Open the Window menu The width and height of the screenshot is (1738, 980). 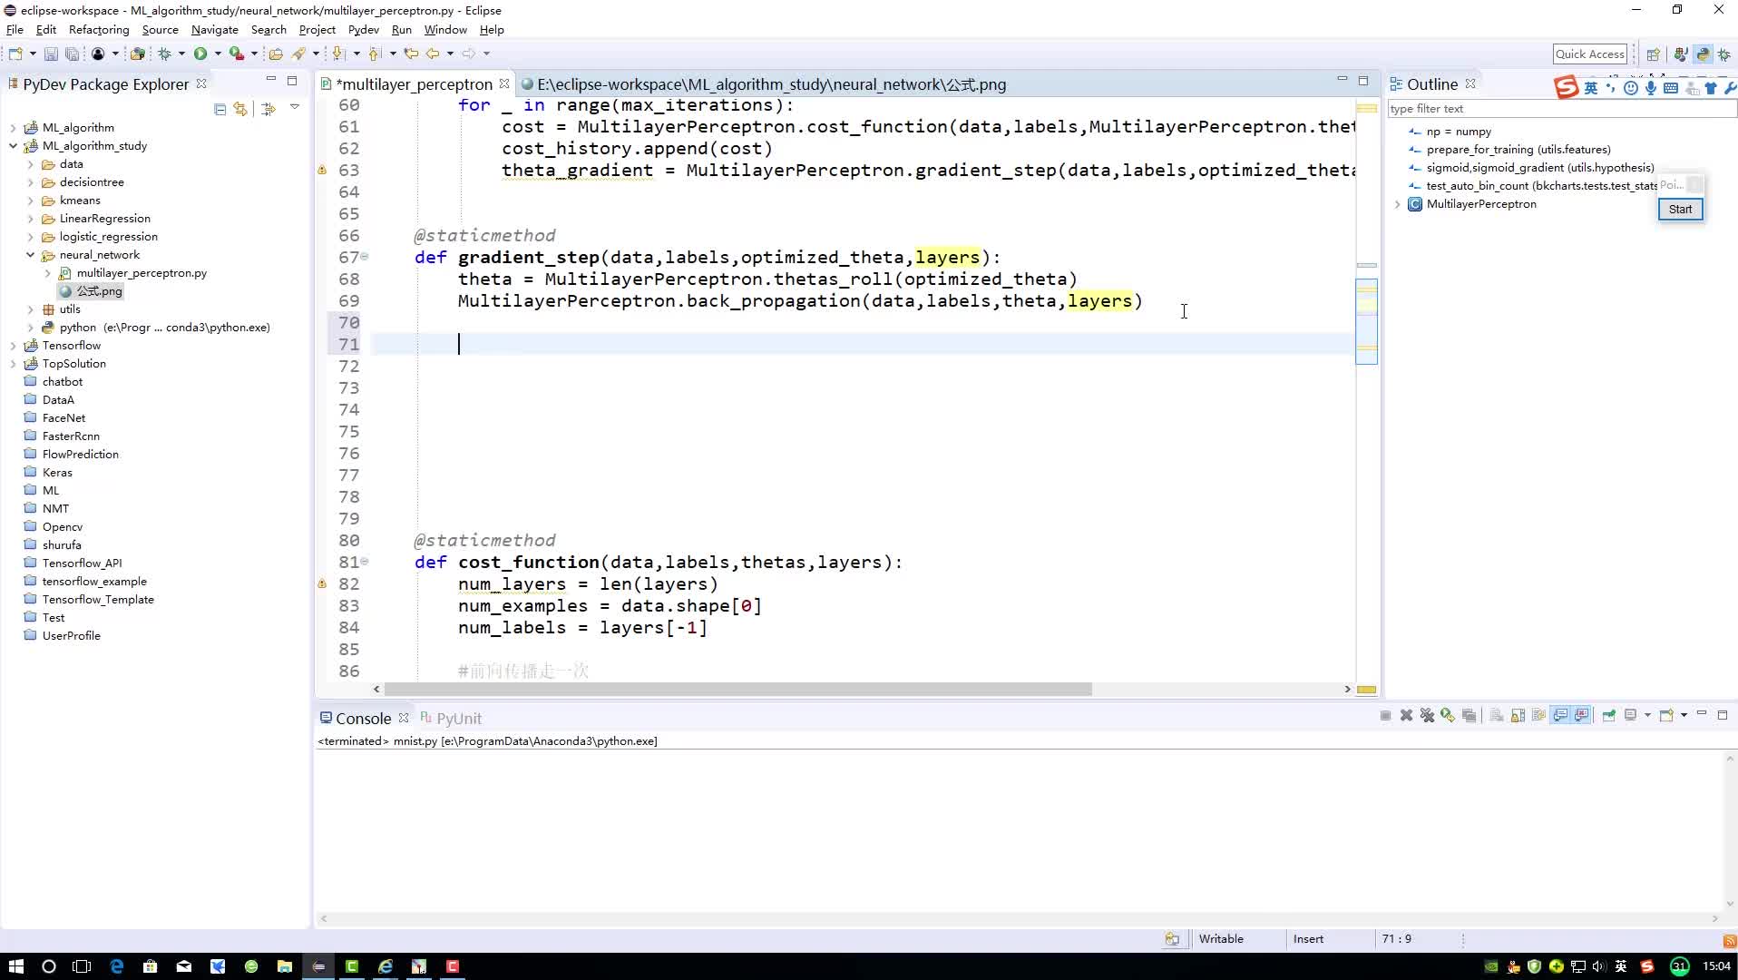point(445,30)
